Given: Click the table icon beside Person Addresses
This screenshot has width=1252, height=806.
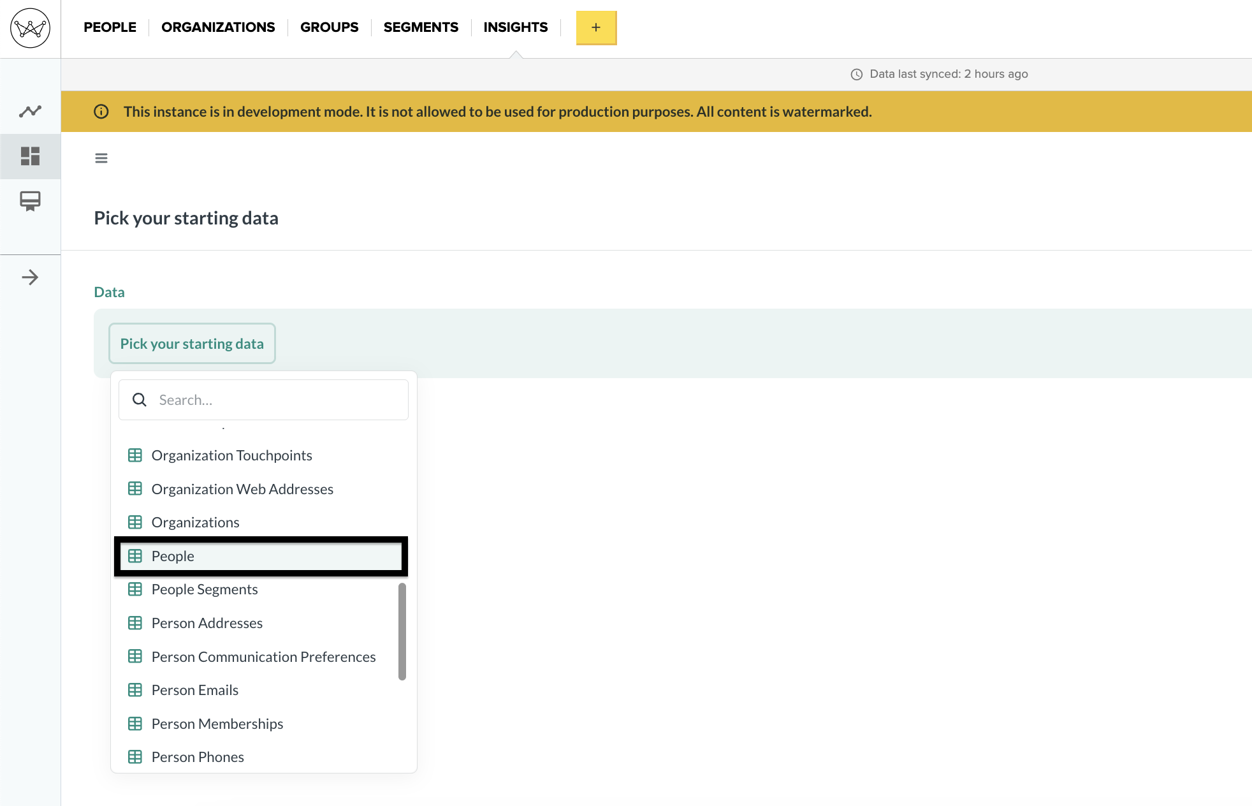Looking at the screenshot, I should [135, 623].
